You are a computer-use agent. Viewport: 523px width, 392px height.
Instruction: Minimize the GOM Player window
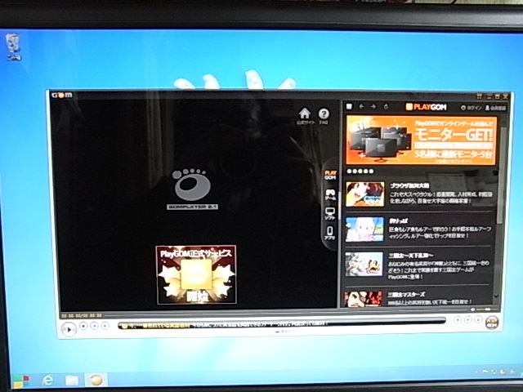[x=489, y=96]
